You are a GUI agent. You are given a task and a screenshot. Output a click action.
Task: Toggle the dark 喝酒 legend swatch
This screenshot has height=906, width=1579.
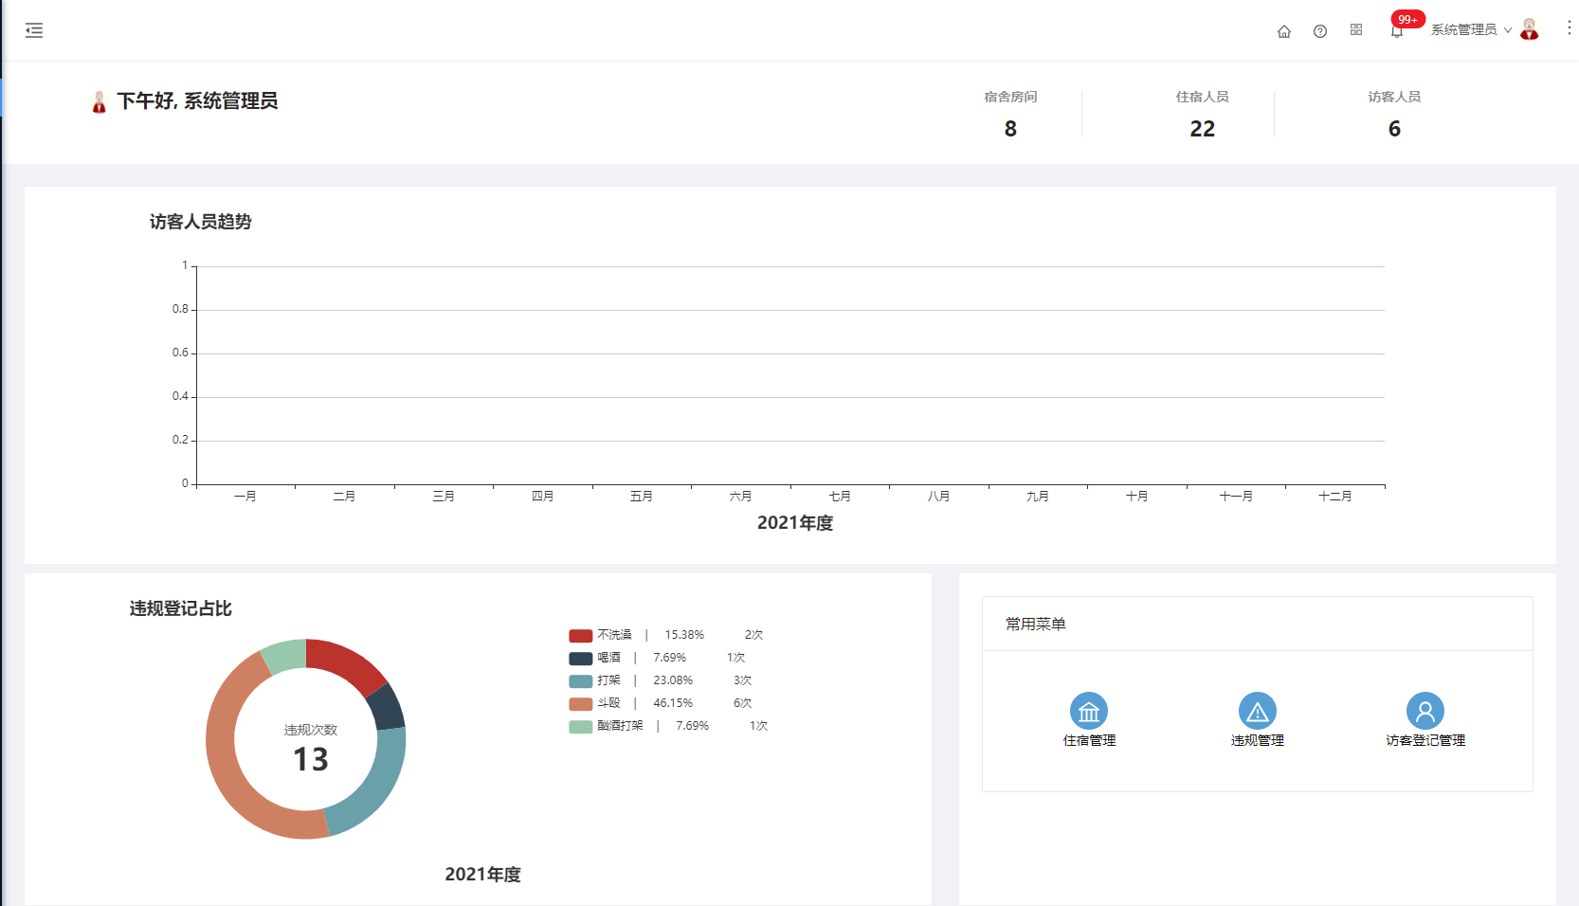click(x=580, y=658)
